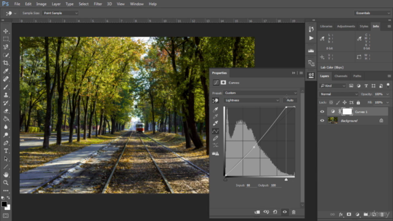
Task: Select the Hand tool
Action: pyautogui.click(x=6, y=174)
